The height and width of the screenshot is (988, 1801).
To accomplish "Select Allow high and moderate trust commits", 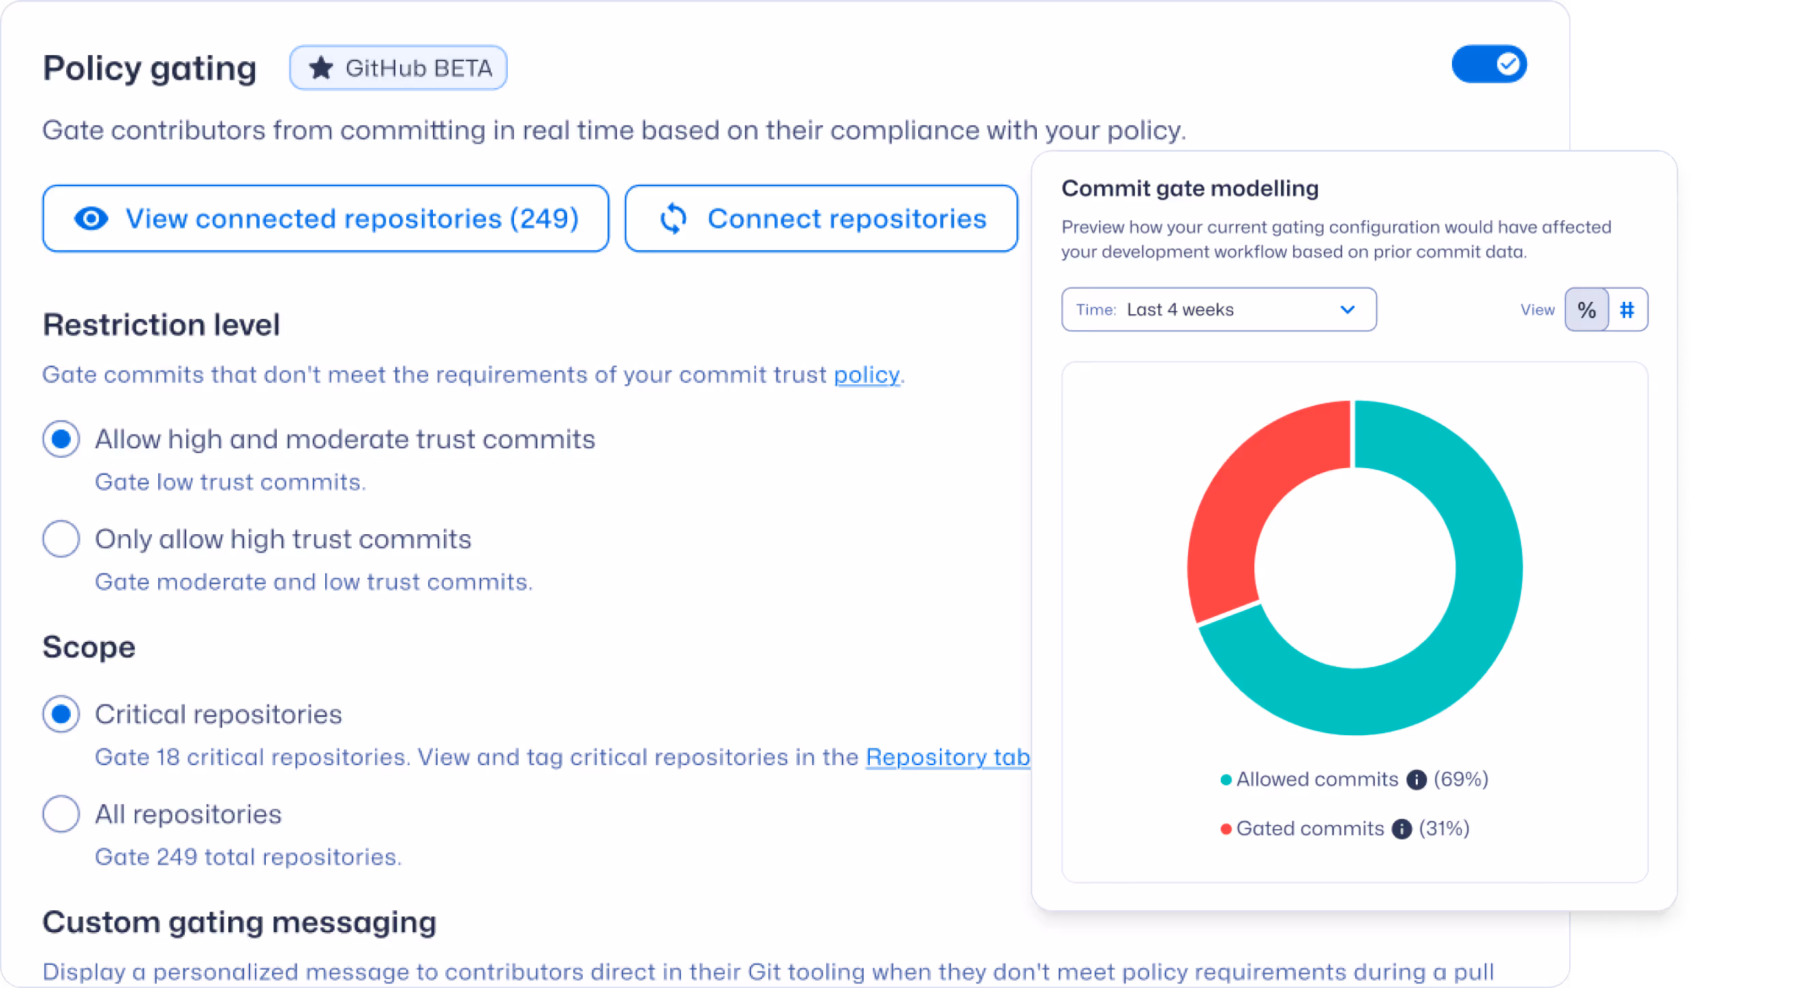I will (61, 439).
